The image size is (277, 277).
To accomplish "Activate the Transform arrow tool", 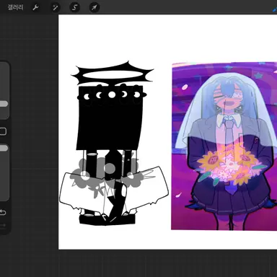I will pos(94,7).
